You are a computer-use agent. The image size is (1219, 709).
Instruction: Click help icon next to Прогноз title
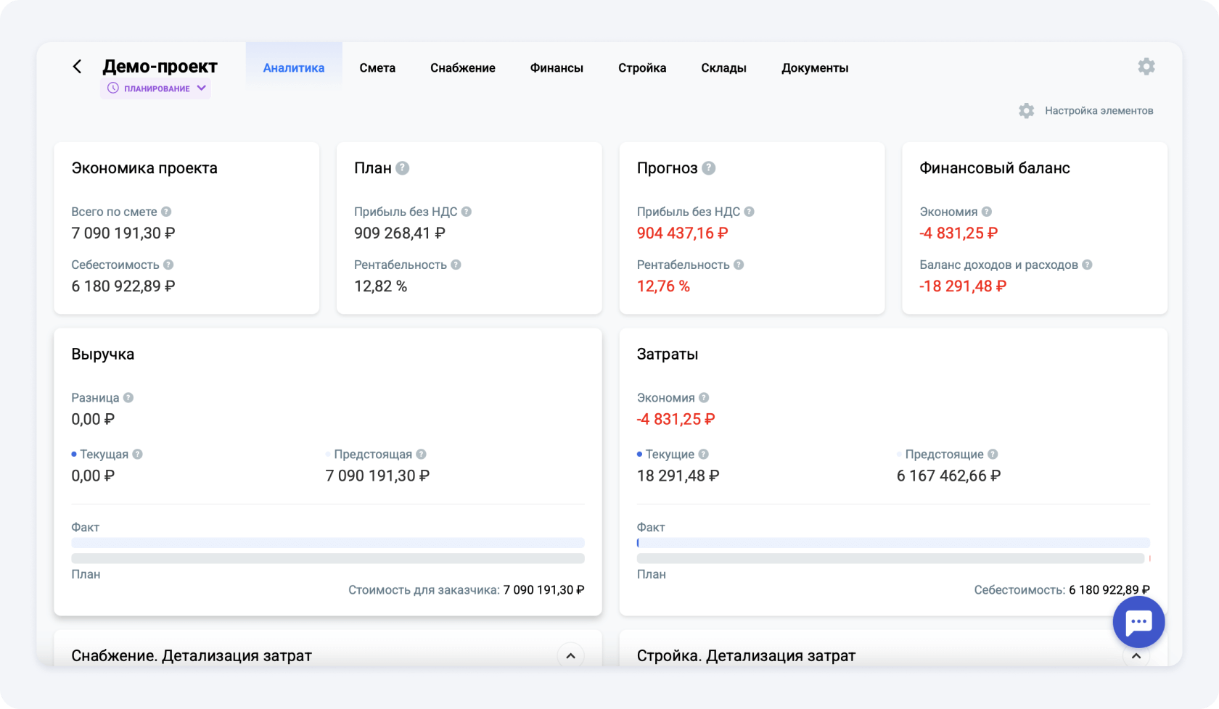pos(709,168)
